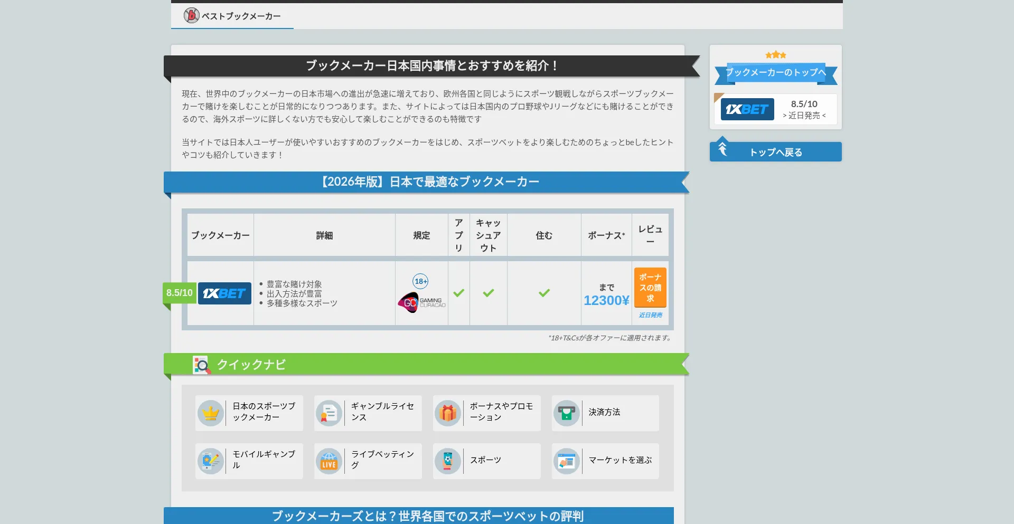Click the double up-arrow icon on トップへ戻る
This screenshot has height=524, width=1014.
722,149
